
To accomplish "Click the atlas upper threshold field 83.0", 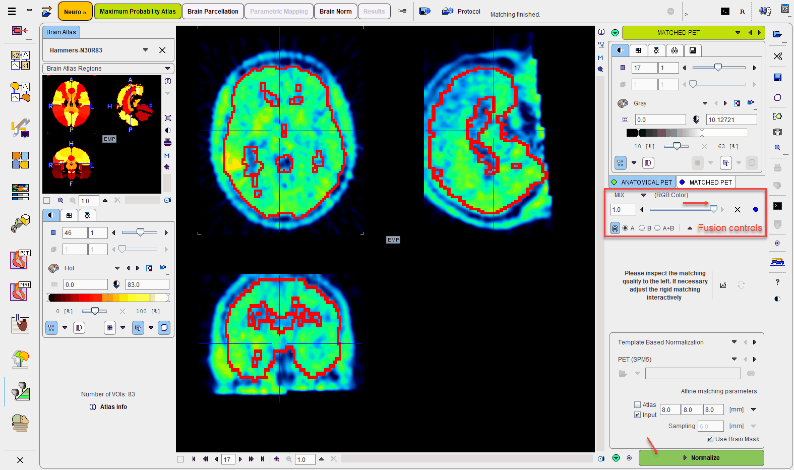I will [x=147, y=284].
